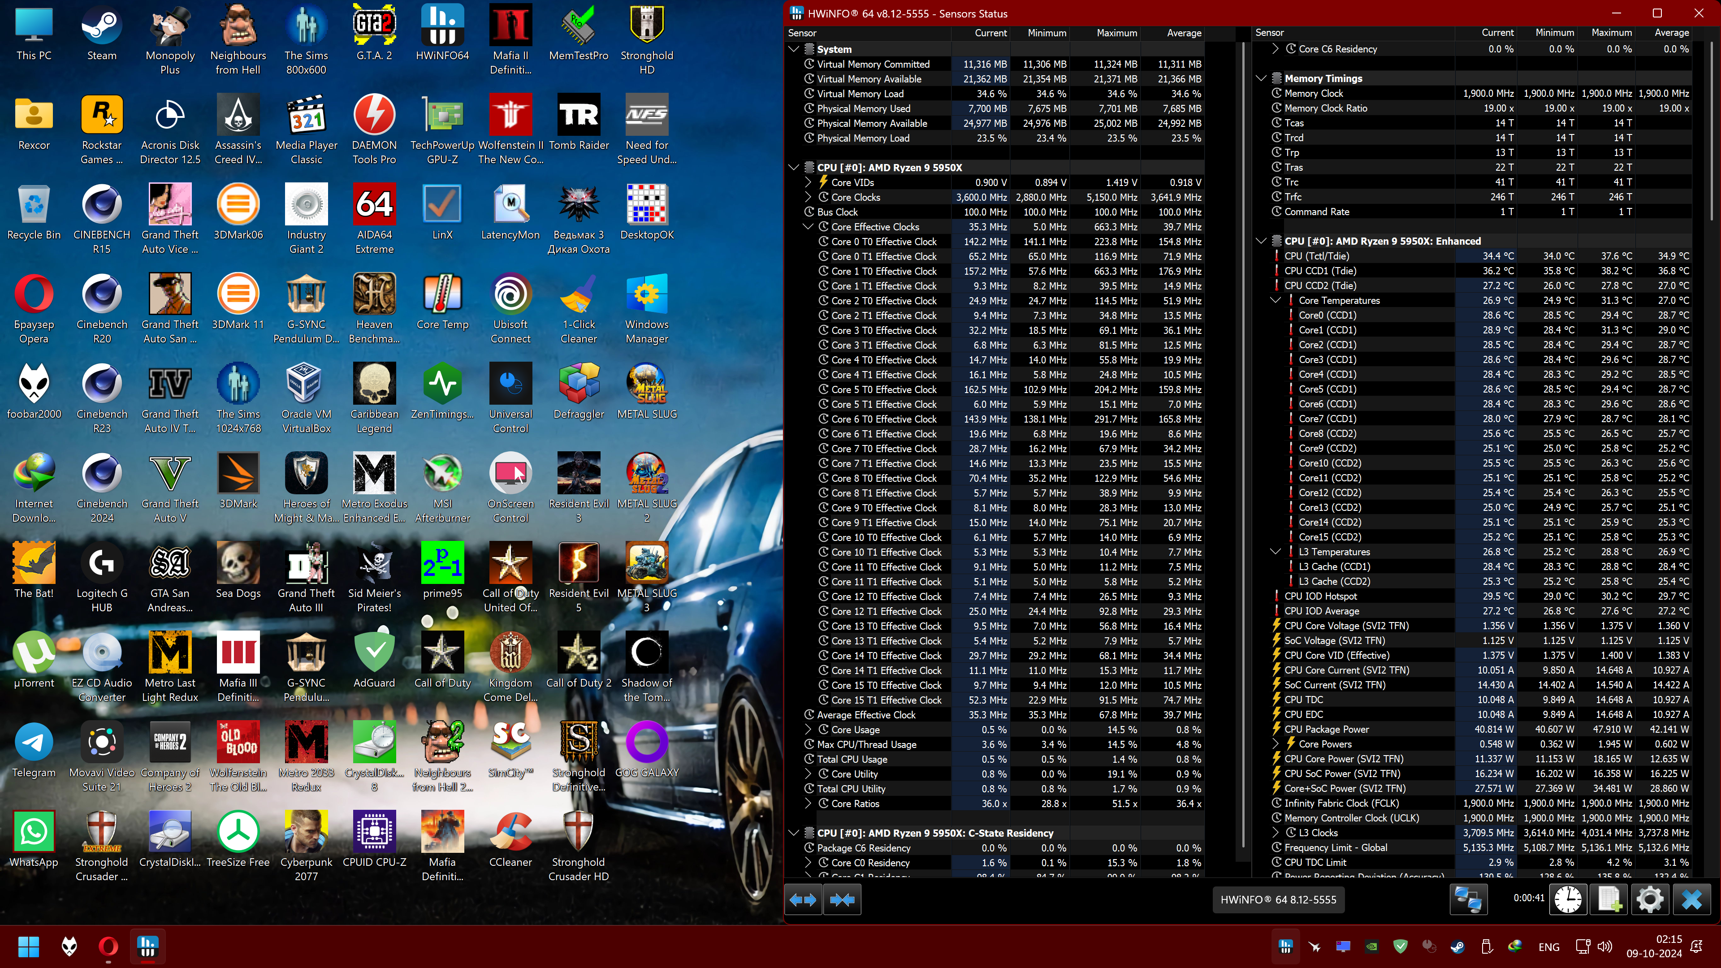Expand the Core Powers row
The image size is (1721, 968).
click(x=1275, y=743)
